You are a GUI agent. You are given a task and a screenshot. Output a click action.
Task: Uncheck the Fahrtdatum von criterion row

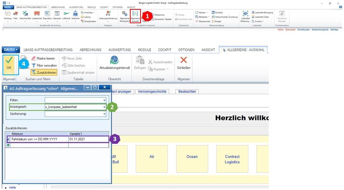[8, 139]
